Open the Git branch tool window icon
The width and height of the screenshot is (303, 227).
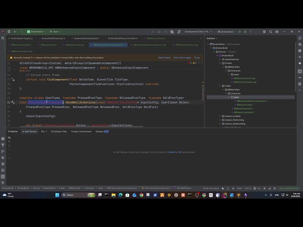(x=3, y=183)
